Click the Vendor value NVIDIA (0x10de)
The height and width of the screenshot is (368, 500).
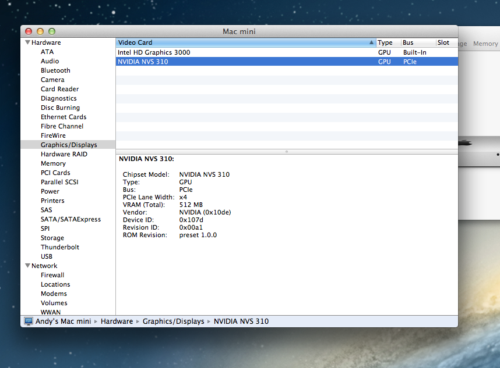click(x=205, y=212)
